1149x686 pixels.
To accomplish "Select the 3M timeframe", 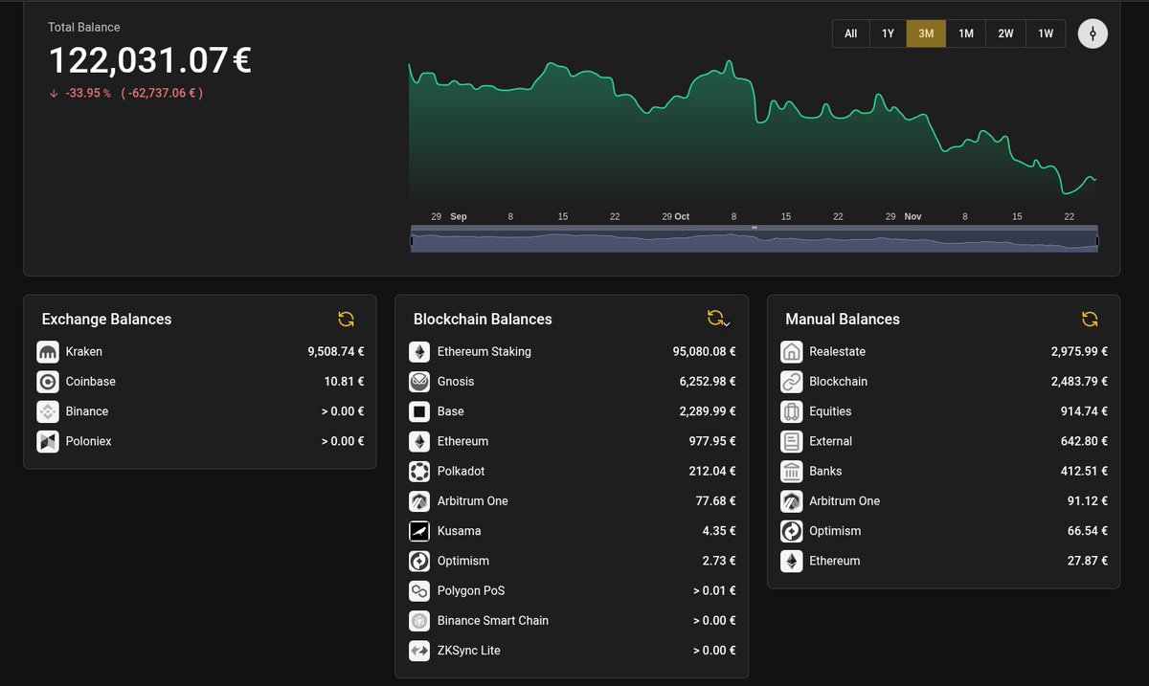I will tap(926, 33).
